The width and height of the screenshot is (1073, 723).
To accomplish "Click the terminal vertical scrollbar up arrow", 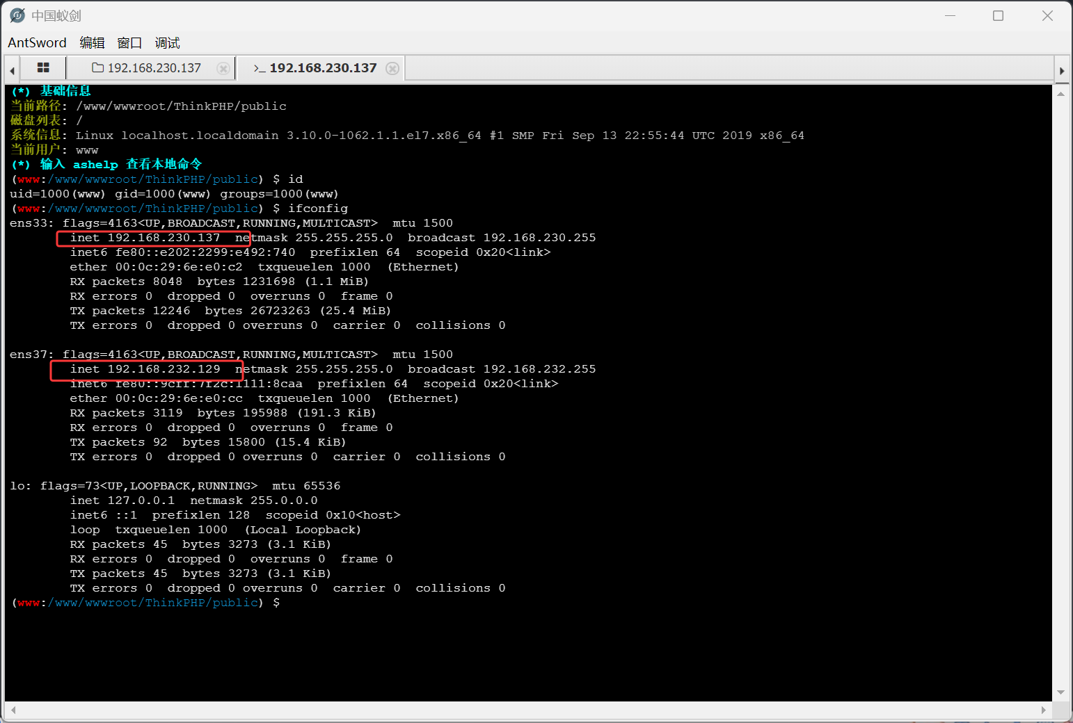I will [x=1061, y=93].
